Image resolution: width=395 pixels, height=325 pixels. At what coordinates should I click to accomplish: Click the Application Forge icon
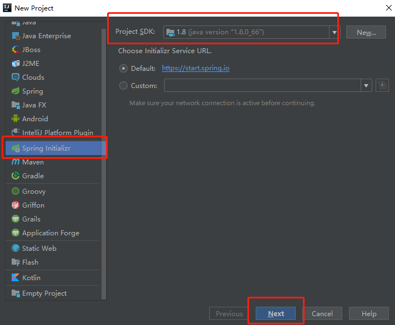16,233
